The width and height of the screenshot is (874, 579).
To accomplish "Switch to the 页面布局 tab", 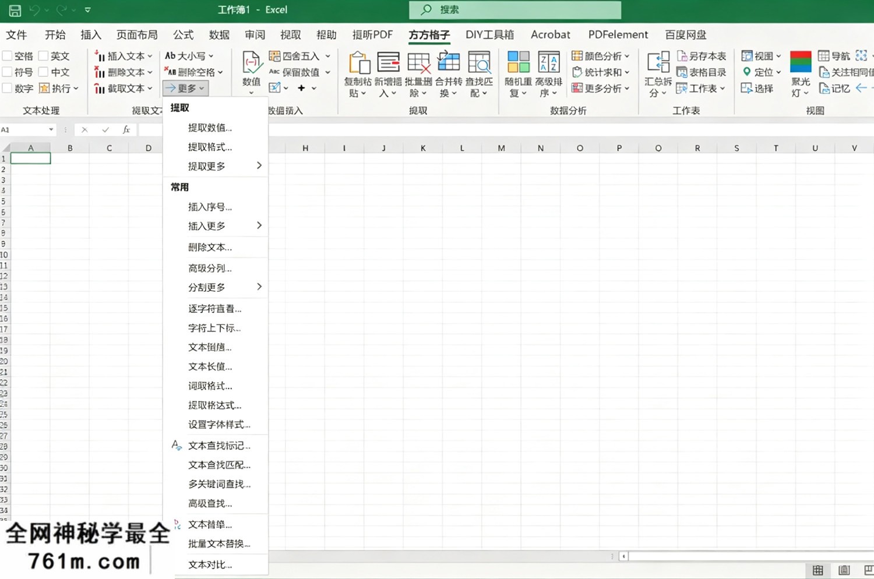I will pos(137,35).
